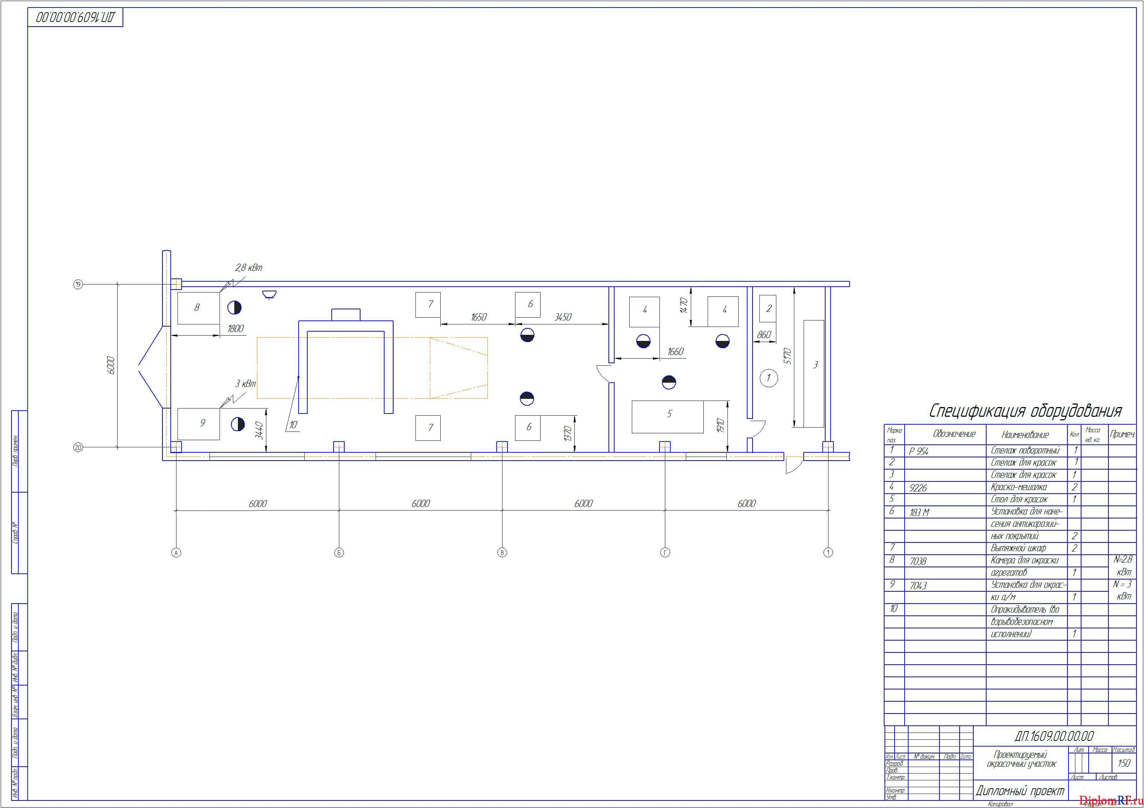Viewport: 1144px width, 808px height.
Task: Select the "N=2.8" note in the specification
Action: 1122,559
